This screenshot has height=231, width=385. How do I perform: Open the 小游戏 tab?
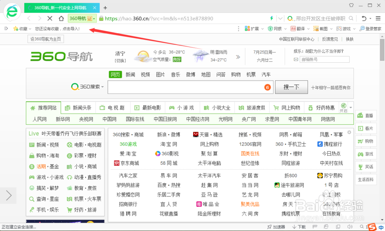coord(182,108)
